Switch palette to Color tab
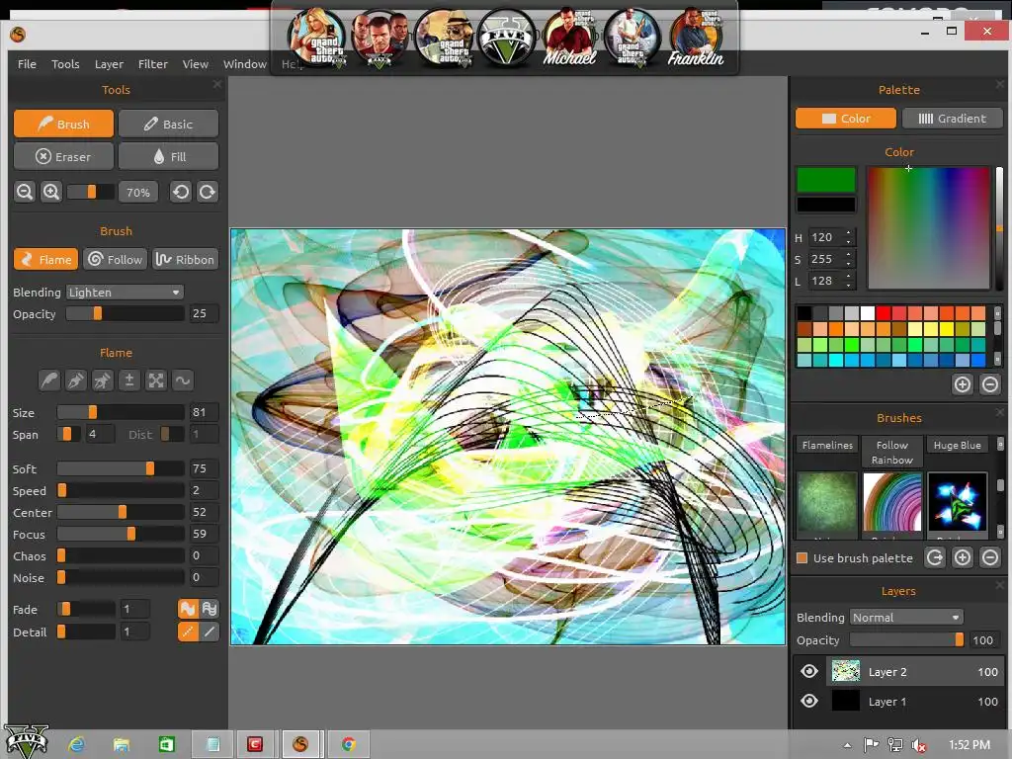1012x759 pixels. pos(846,119)
